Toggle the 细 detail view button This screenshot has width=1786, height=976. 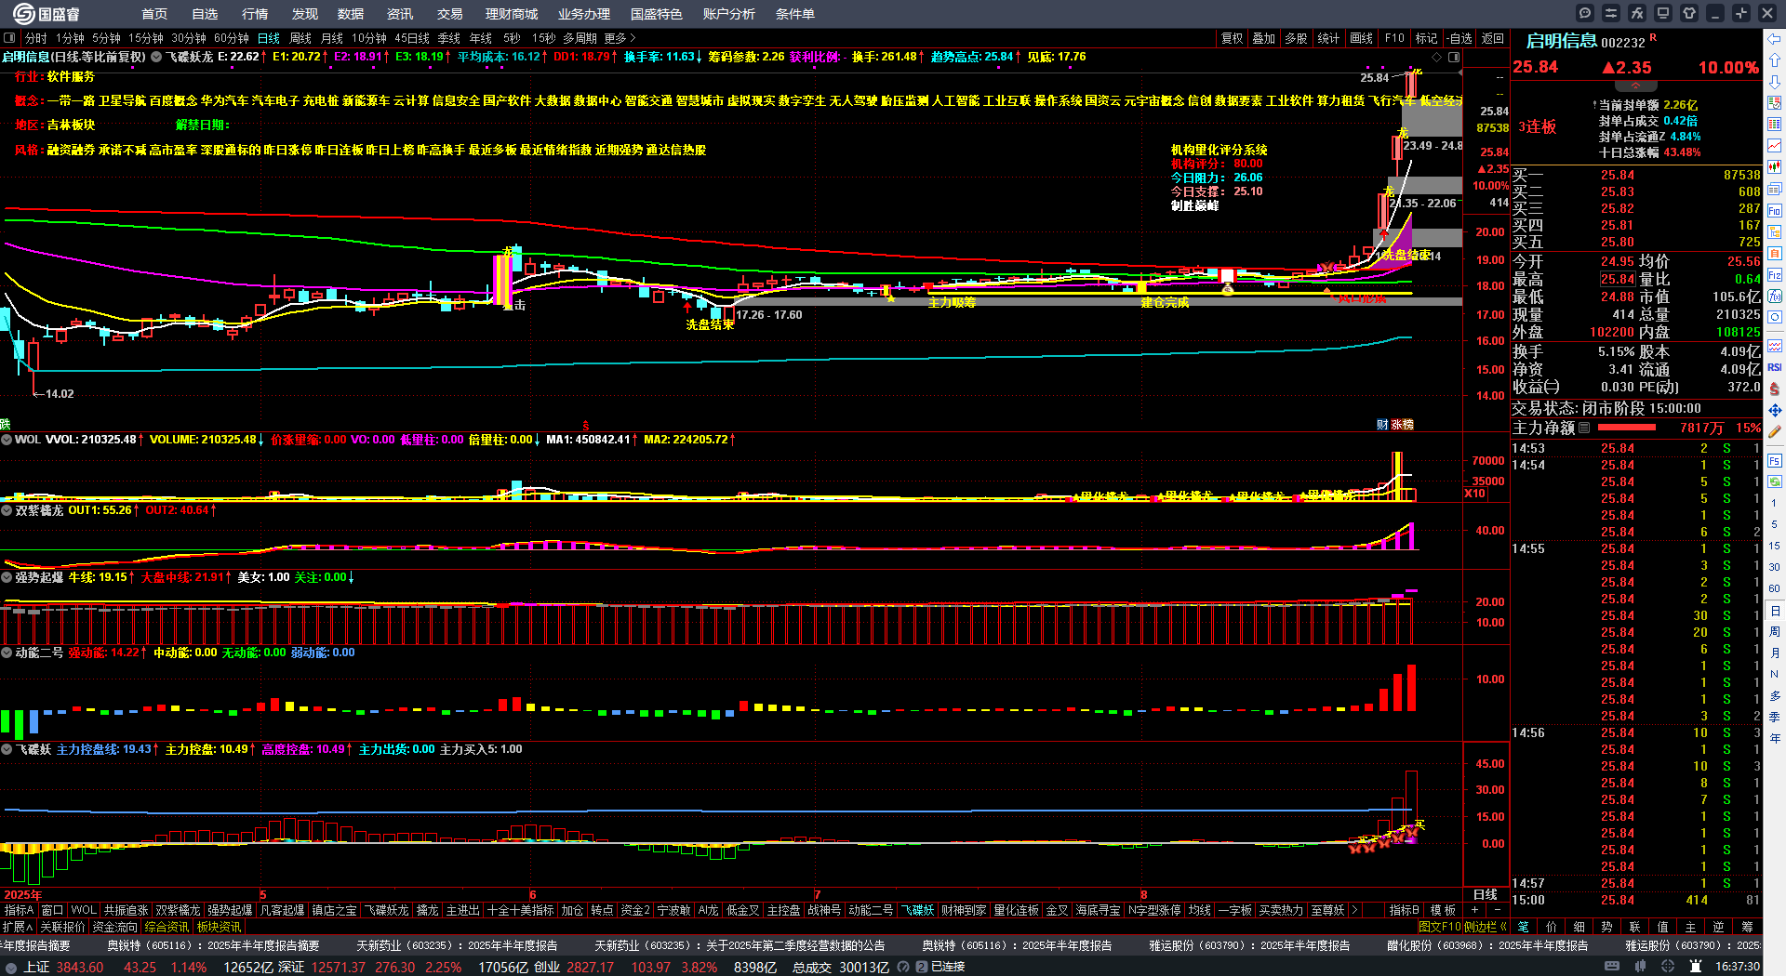tap(1579, 927)
